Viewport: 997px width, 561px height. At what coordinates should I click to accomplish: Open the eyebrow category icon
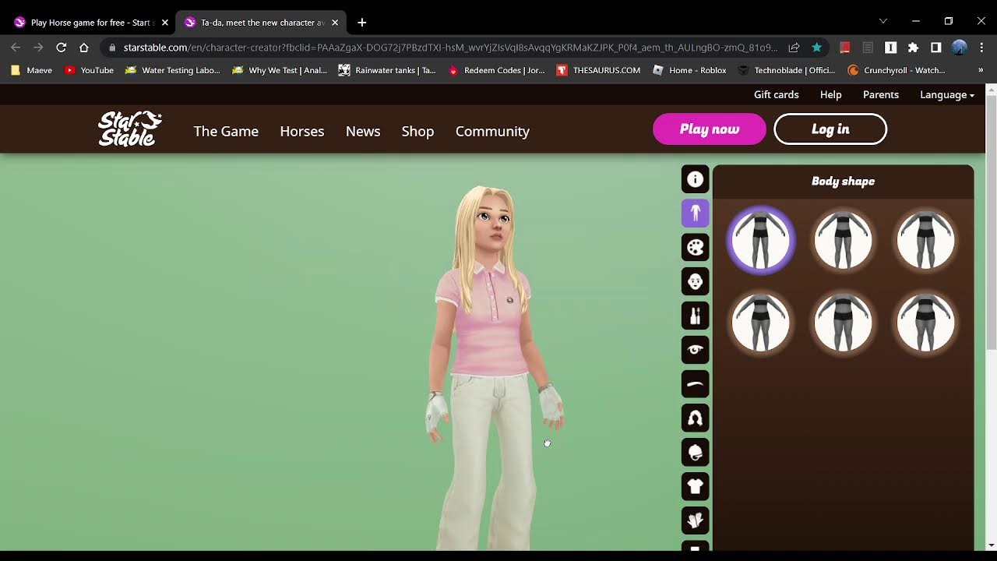tap(696, 384)
